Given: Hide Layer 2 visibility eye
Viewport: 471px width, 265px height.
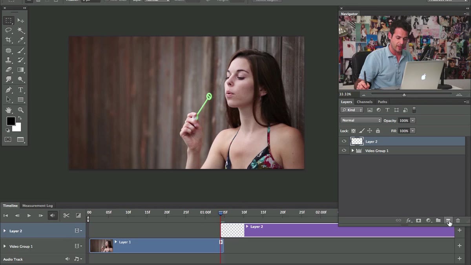Looking at the screenshot, I should coord(344,141).
